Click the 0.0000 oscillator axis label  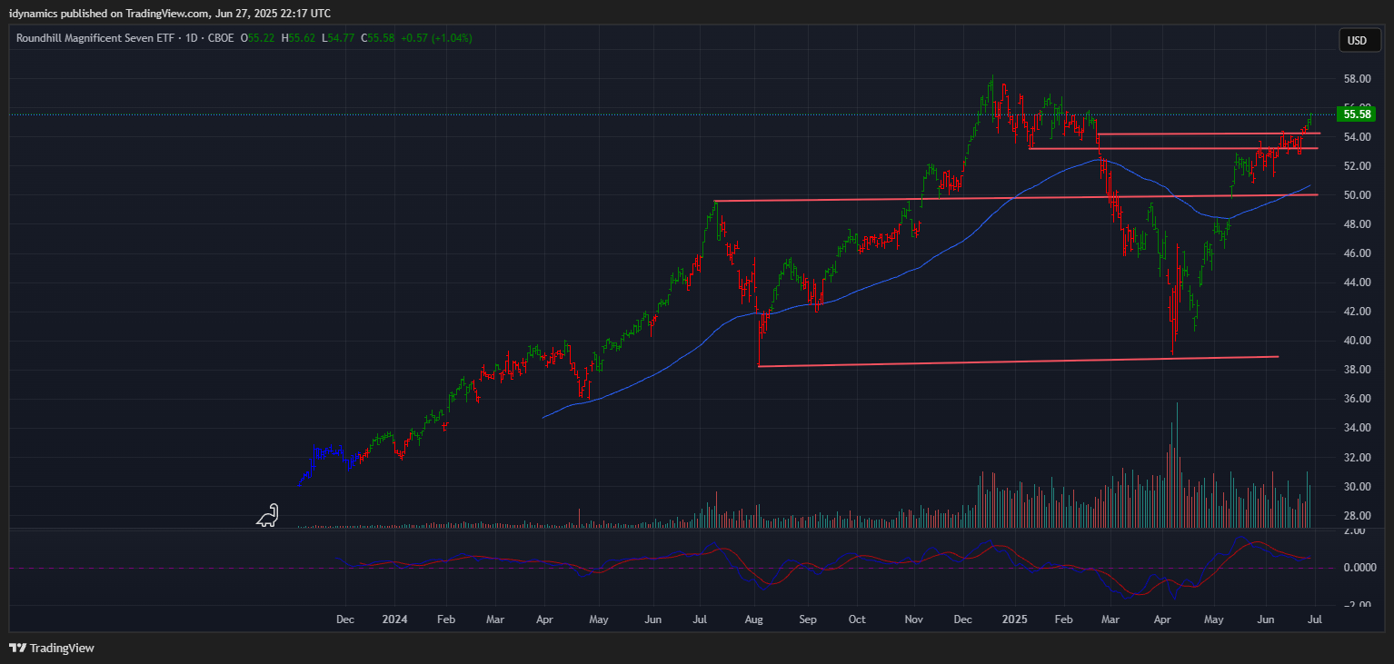point(1359,568)
